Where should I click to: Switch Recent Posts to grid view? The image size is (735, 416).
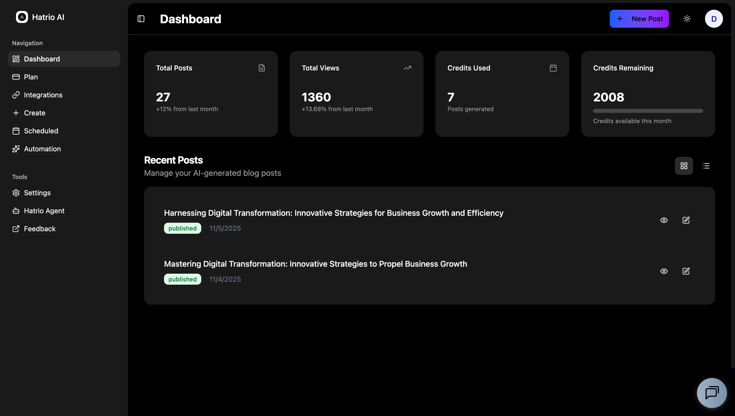tap(684, 166)
